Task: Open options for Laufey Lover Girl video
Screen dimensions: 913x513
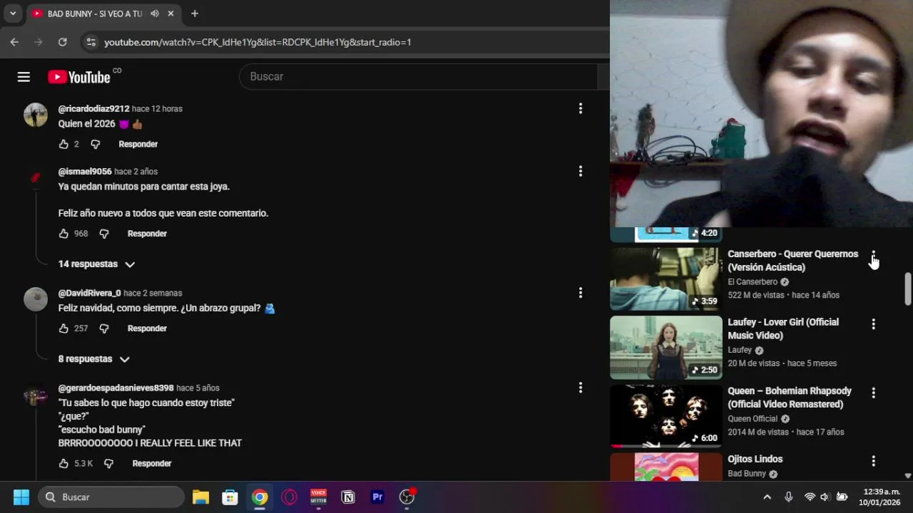Action: tap(873, 323)
